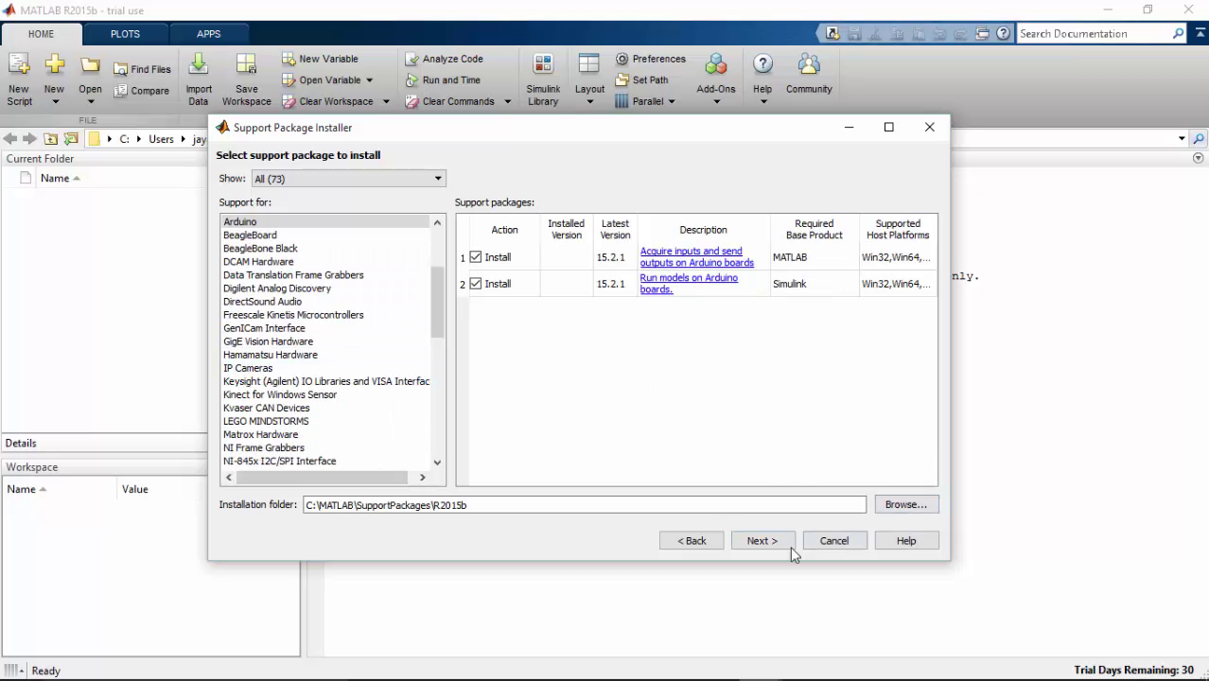The height and width of the screenshot is (681, 1209).
Task: Click the Search Documentation field
Action: [1094, 33]
